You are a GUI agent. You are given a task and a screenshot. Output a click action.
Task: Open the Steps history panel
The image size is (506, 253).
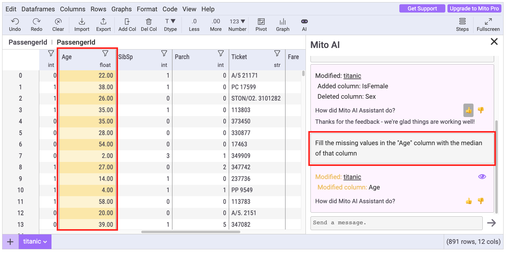pyautogui.click(x=462, y=22)
